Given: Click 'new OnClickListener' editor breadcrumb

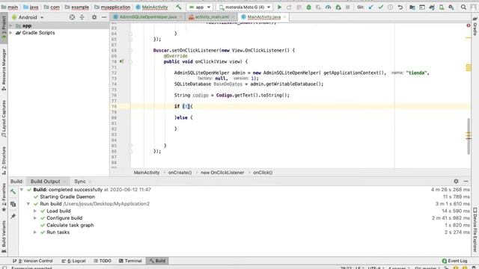Looking at the screenshot, I should [x=222, y=173].
